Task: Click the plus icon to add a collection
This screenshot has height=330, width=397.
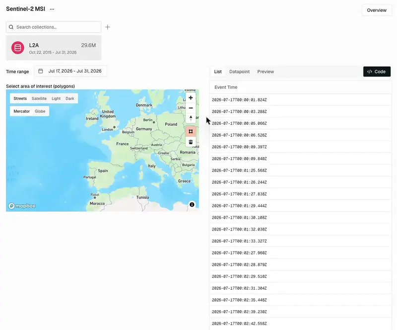Action: (x=108, y=27)
